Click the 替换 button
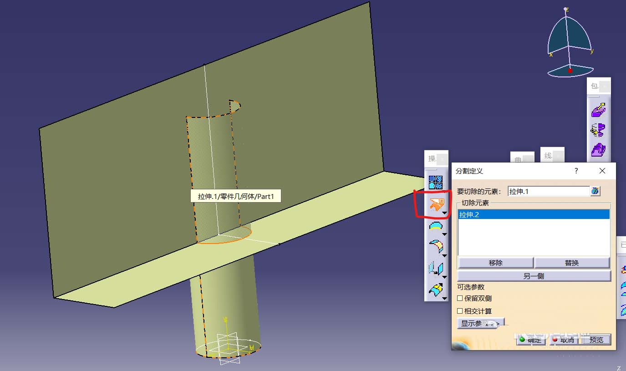This screenshot has width=626, height=371. point(572,263)
